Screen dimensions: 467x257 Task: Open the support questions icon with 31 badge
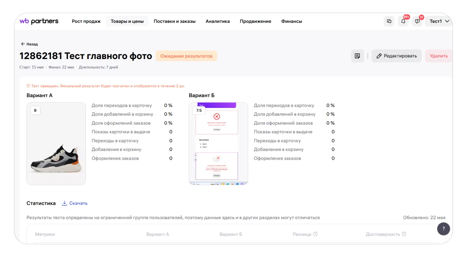pos(417,21)
